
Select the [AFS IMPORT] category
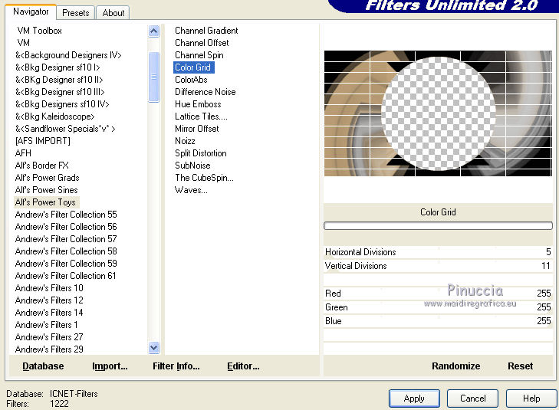coord(42,141)
